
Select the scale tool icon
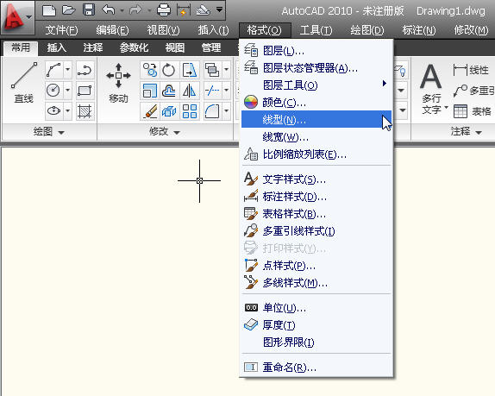click(x=149, y=91)
